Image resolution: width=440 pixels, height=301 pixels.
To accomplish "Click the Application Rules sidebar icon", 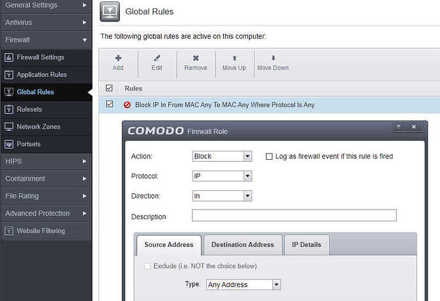I will (9, 74).
